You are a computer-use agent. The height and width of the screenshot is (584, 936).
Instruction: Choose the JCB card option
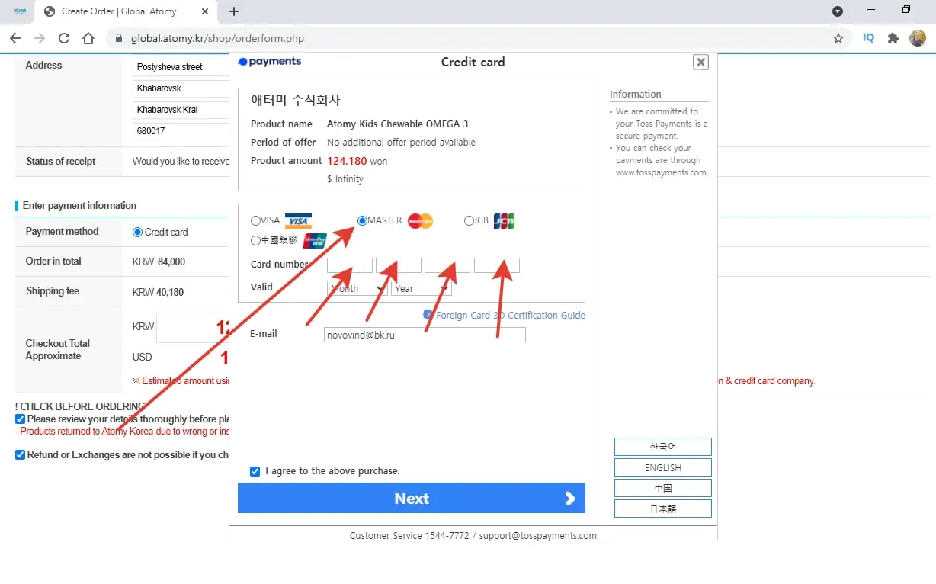[469, 221]
